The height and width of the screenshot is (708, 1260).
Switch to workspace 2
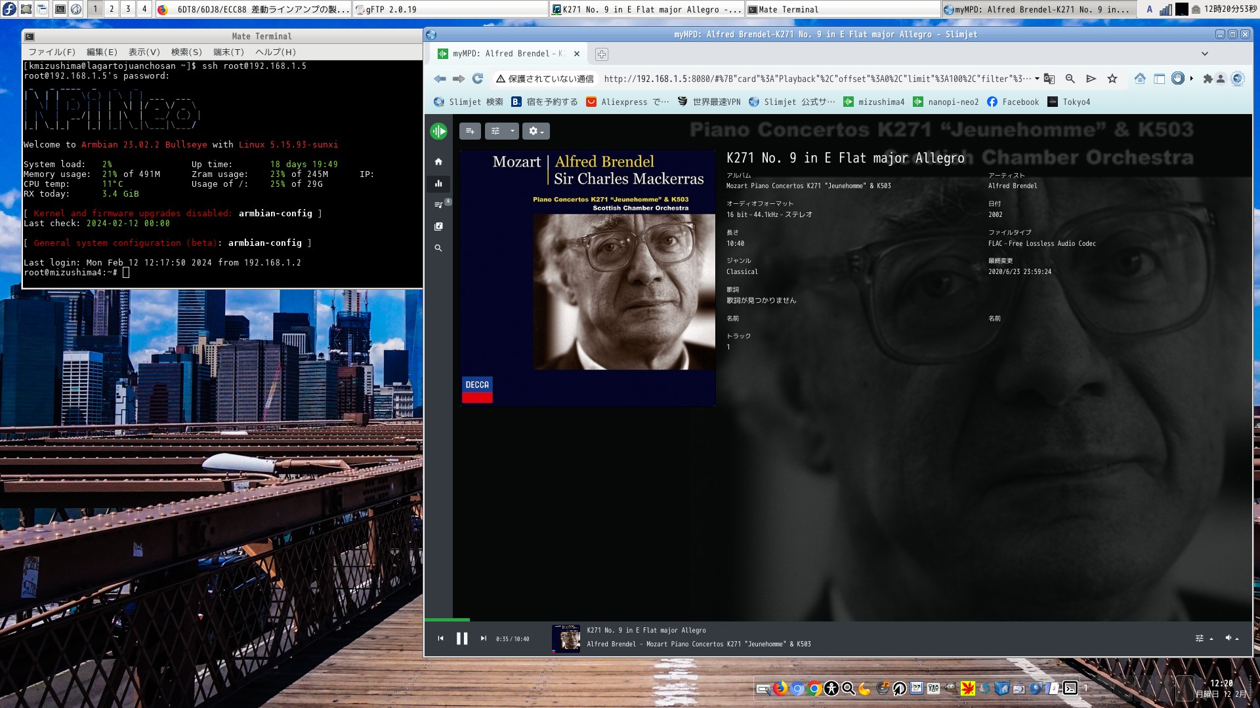point(112,9)
